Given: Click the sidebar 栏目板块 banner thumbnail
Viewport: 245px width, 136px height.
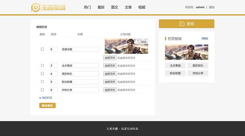Looking at the screenshot, I should 187,52.
